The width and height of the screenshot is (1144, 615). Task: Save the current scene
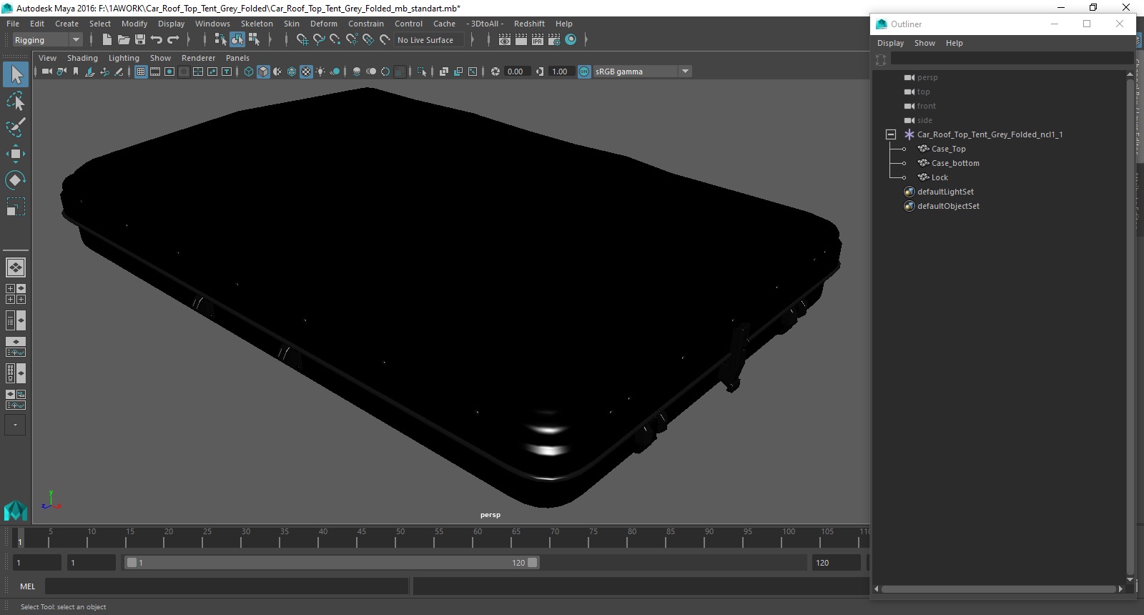coord(140,40)
